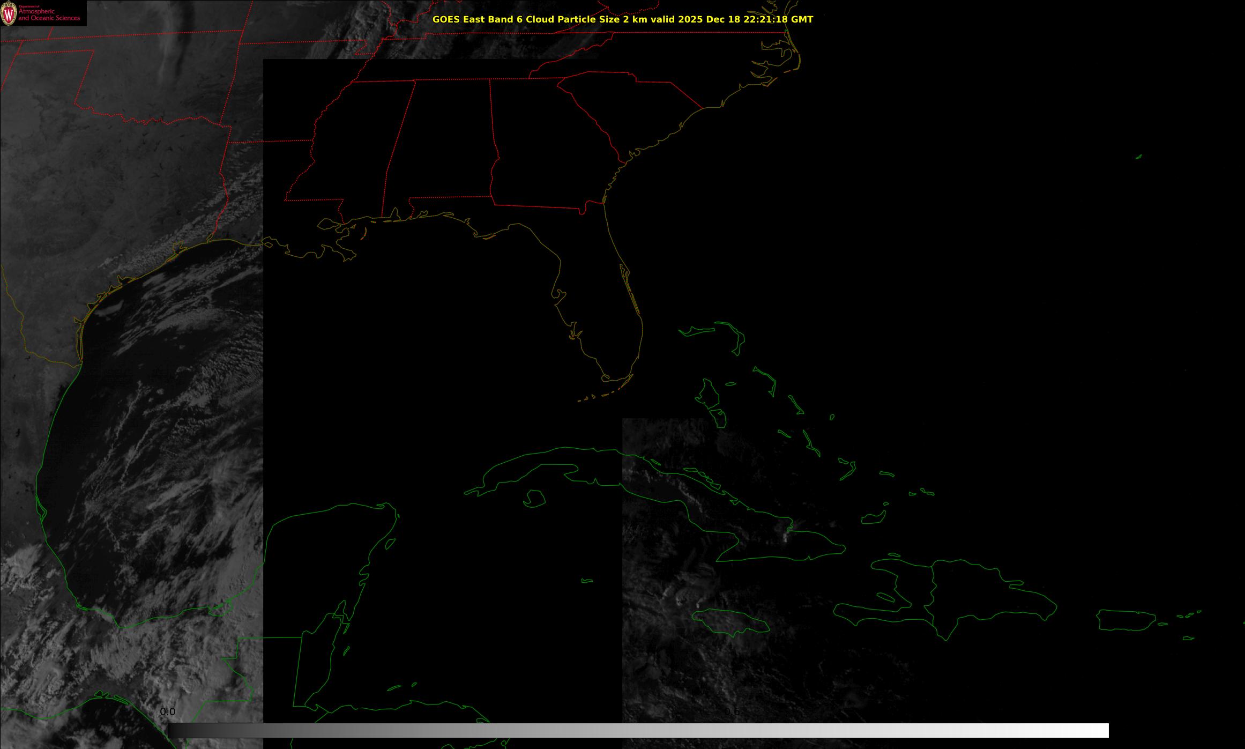Click inside the Alabama state outline
Viewport: 1245px width, 749px height.
coord(445,145)
